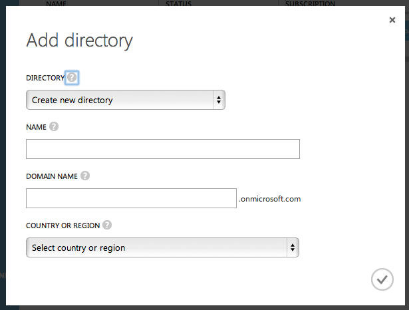The width and height of the screenshot is (409, 310).
Task: Open the Create new directory dropdown
Action: [x=126, y=100]
